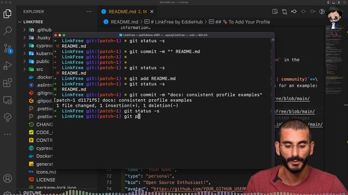348x195 pixels.
Task: Open the avatar github.com URL link
Action: 199,189
